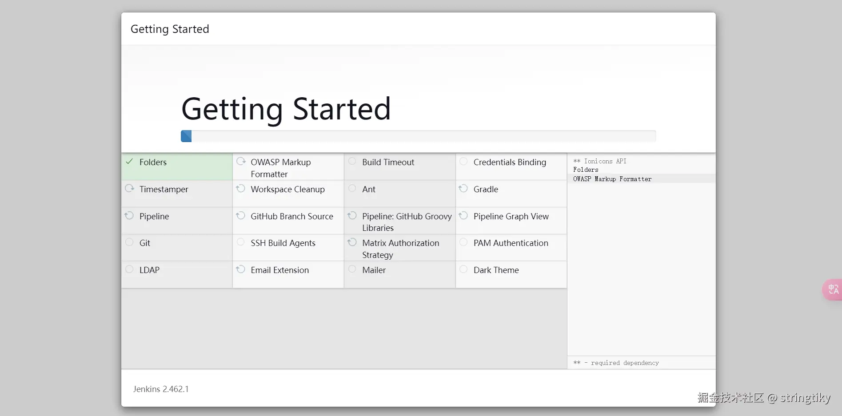Click the spinning install icon for OWASP Markup Formatter
Screen dimensions: 842x416
pyautogui.click(x=241, y=161)
